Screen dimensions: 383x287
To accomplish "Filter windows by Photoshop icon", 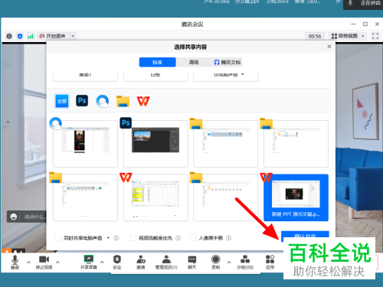I will point(82,100).
